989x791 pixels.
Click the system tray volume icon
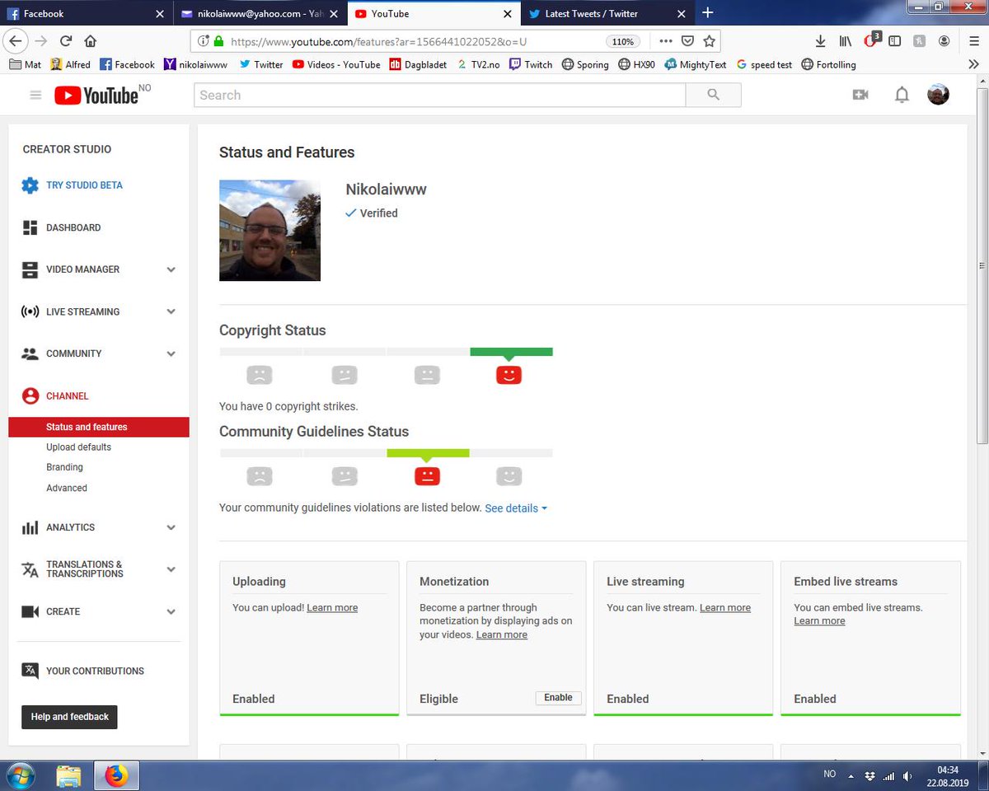(907, 775)
